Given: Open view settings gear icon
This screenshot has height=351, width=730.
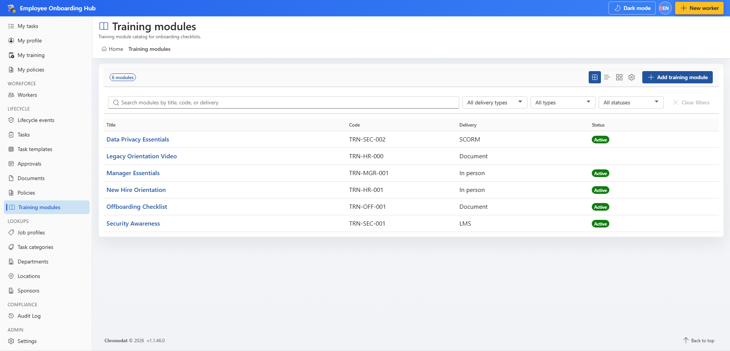Looking at the screenshot, I should 632,77.
